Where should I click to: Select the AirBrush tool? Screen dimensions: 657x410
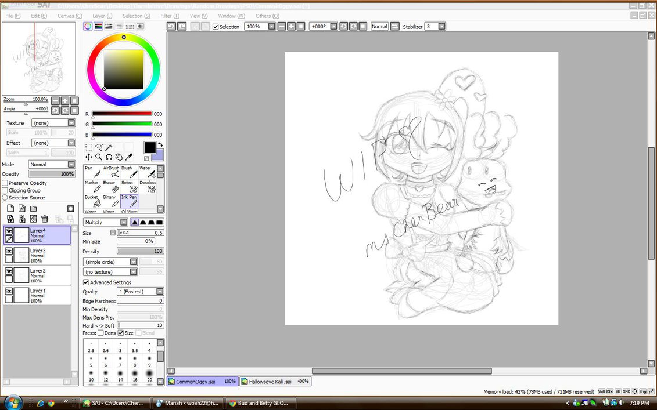[x=110, y=172]
